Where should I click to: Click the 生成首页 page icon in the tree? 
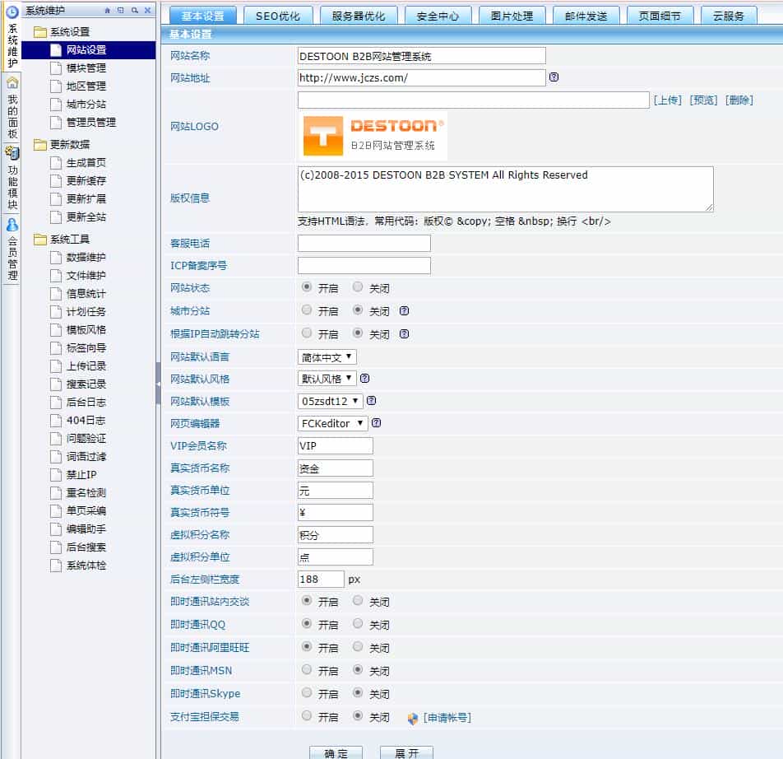click(x=56, y=162)
